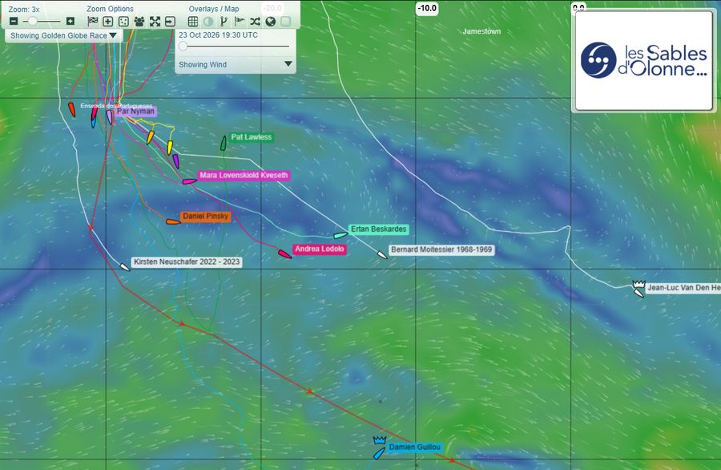
Task: Click the -10.0 longitude label
Action: [427, 8]
